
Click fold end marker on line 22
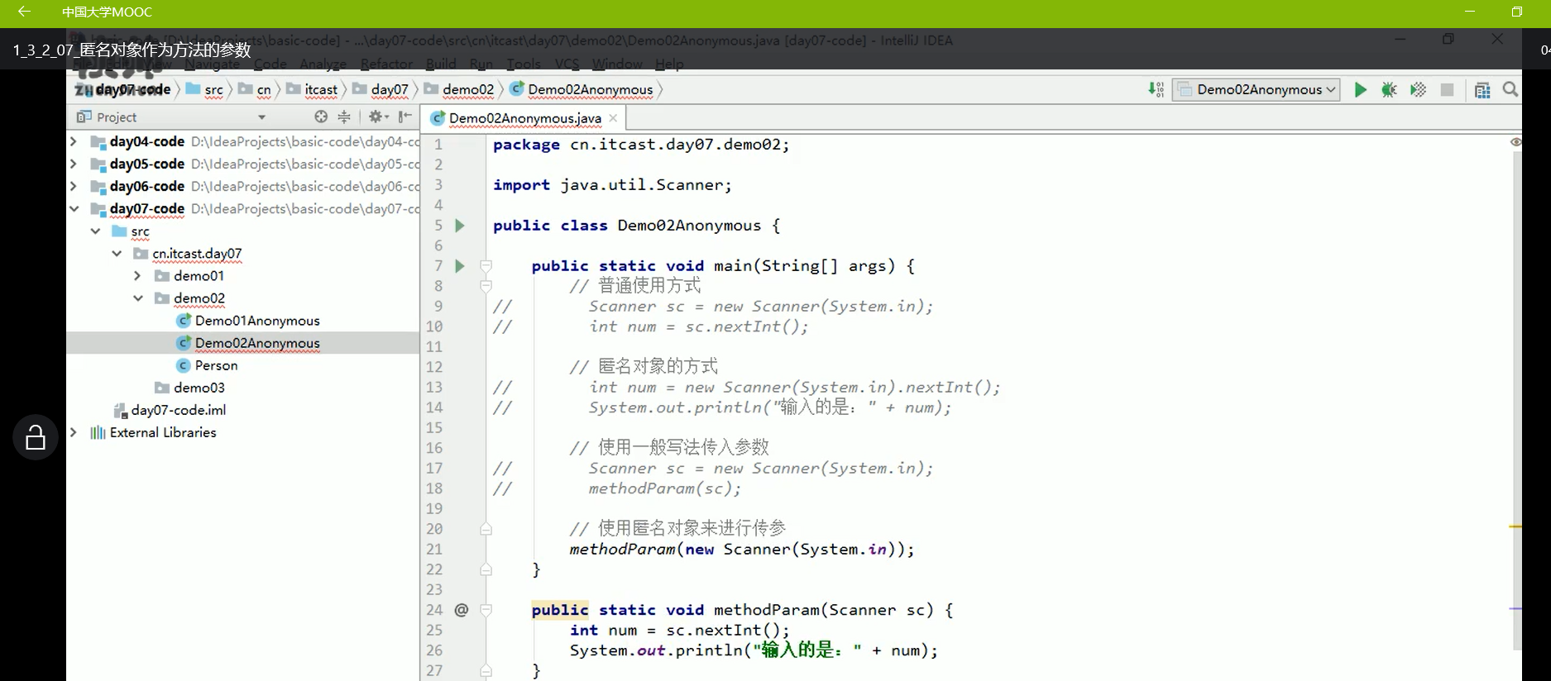[x=486, y=569]
